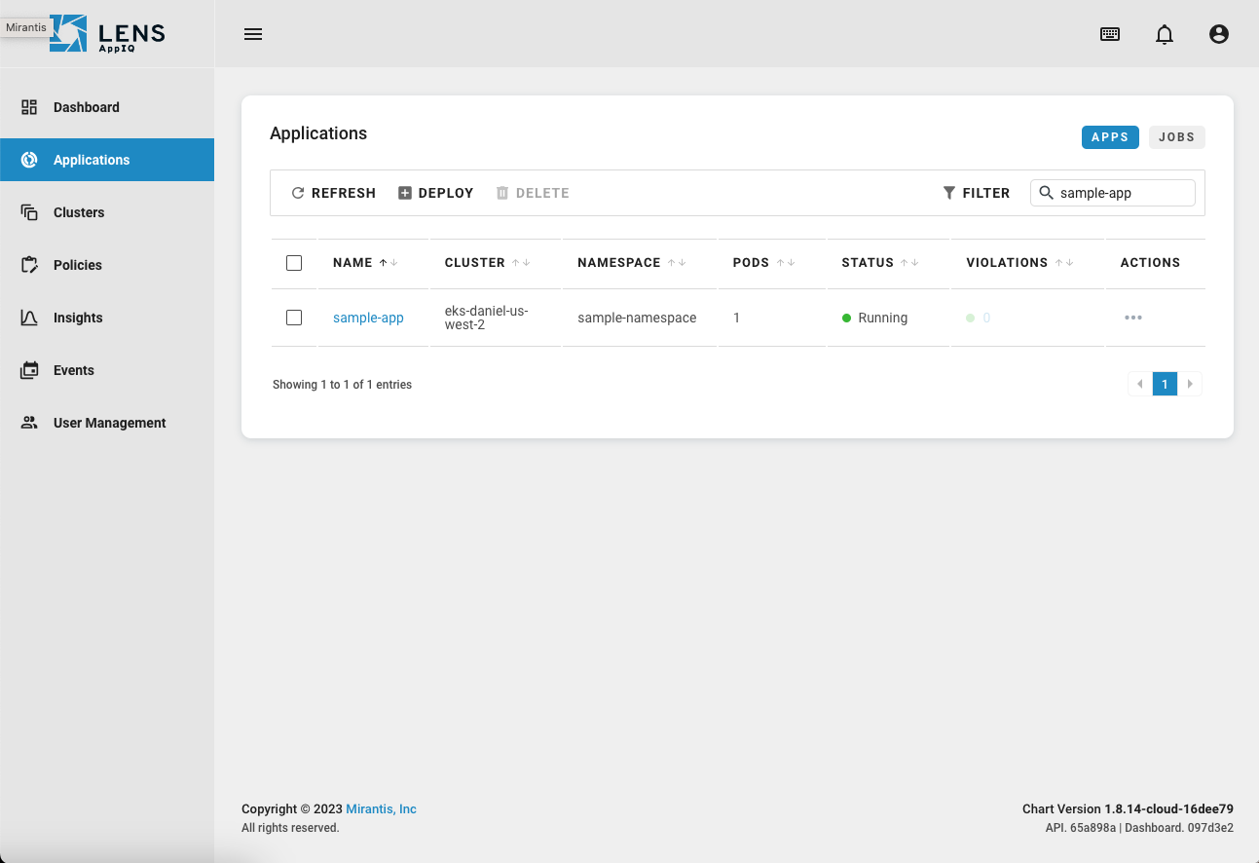
Task: Click the search field containing sample-app
Action: 1113,193
